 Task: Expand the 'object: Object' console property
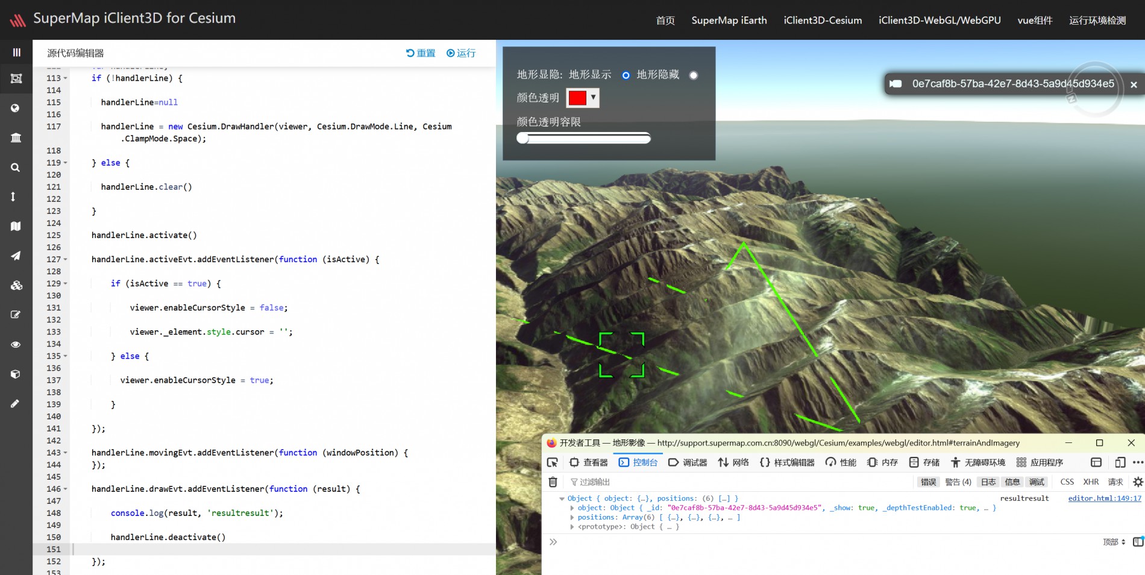(572, 507)
